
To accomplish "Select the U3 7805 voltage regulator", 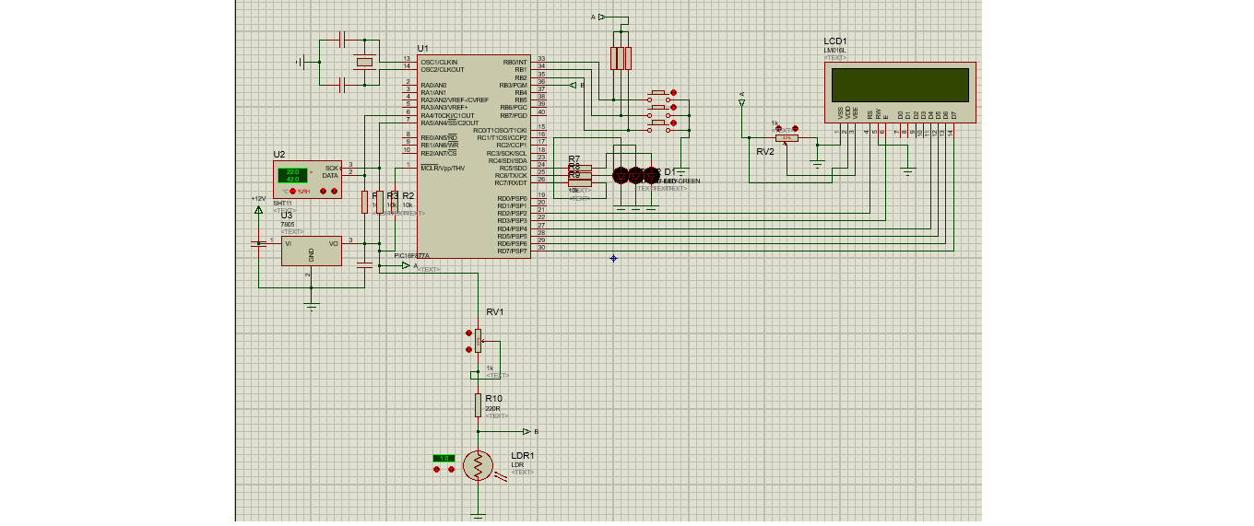I will [311, 249].
